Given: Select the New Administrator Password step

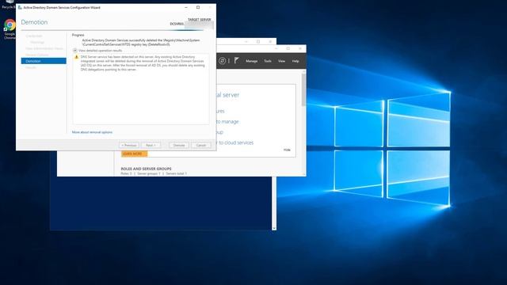Looking at the screenshot, I should click(x=44, y=48).
